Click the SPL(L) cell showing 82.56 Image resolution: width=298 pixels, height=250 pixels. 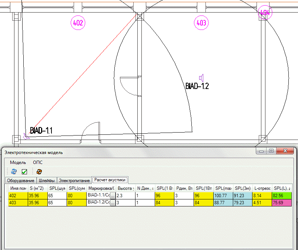[x=282, y=196]
